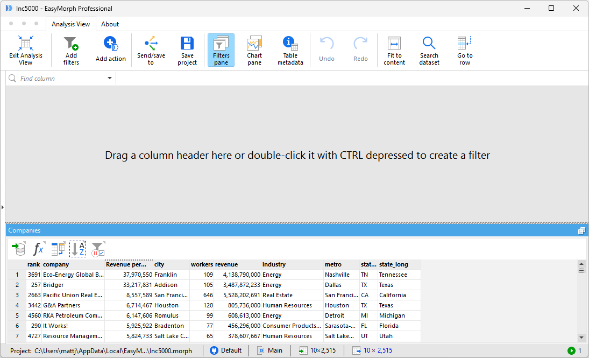Click the Pacific Union Real E... cell

73,295
